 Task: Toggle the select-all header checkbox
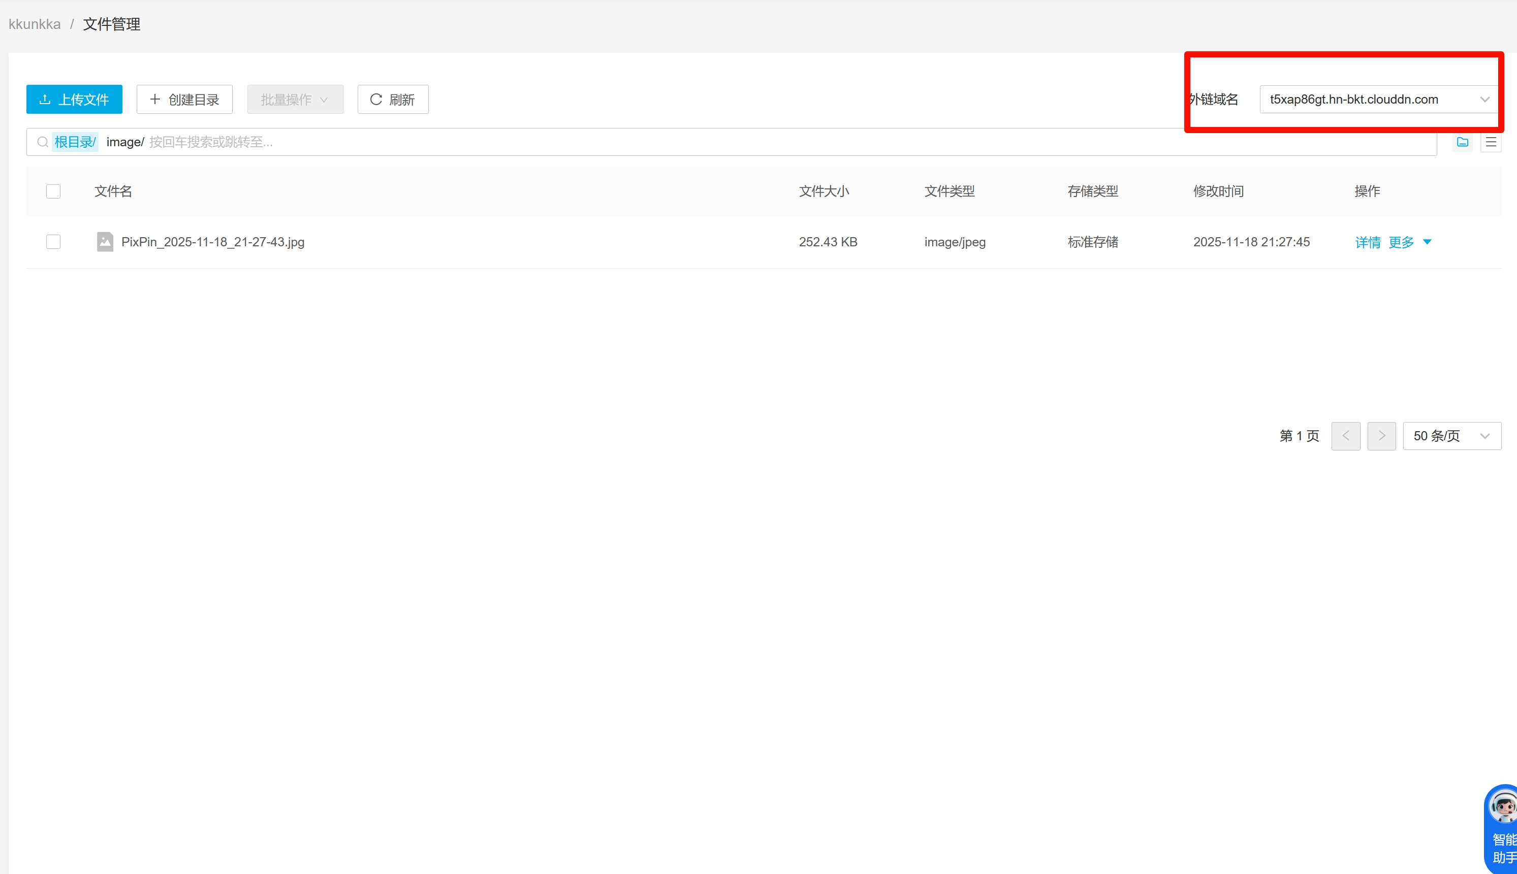(53, 191)
